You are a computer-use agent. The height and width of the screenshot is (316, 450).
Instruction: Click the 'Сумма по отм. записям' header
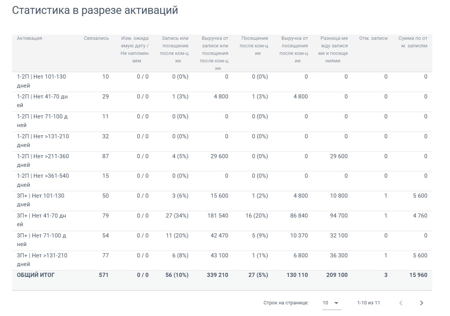coord(413,42)
